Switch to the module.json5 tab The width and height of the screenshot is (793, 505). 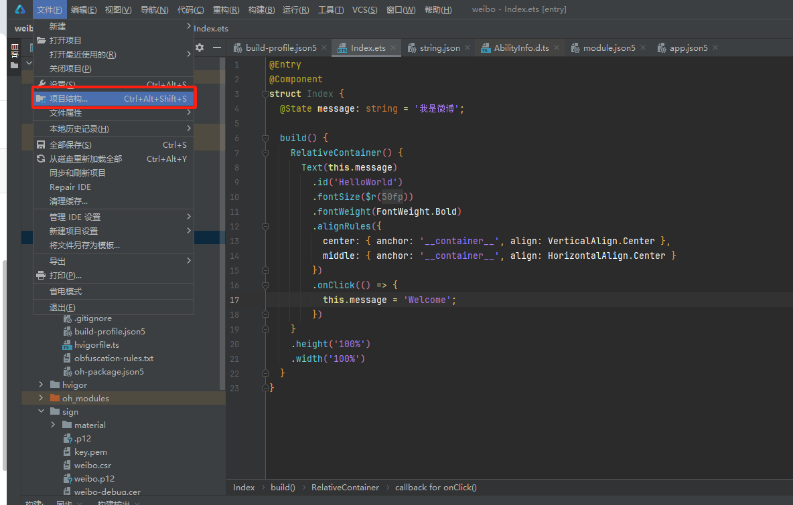click(609, 47)
